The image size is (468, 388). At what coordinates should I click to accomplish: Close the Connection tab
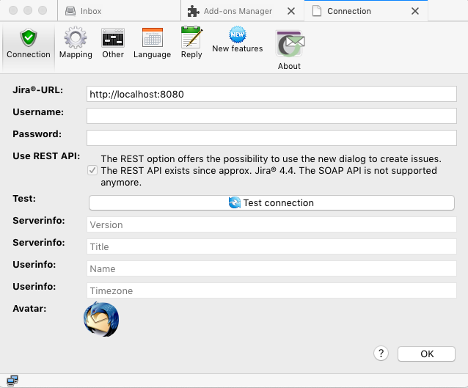(416, 11)
